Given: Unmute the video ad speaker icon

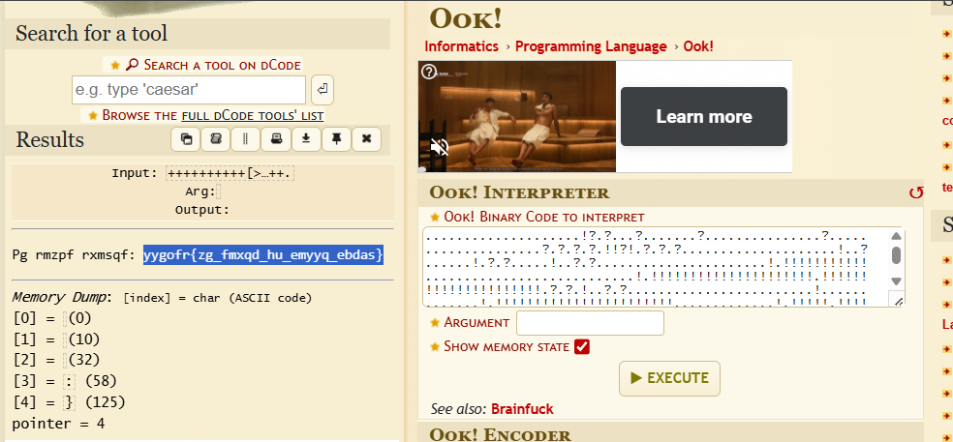Looking at the screenshot, I should (440, 147).
